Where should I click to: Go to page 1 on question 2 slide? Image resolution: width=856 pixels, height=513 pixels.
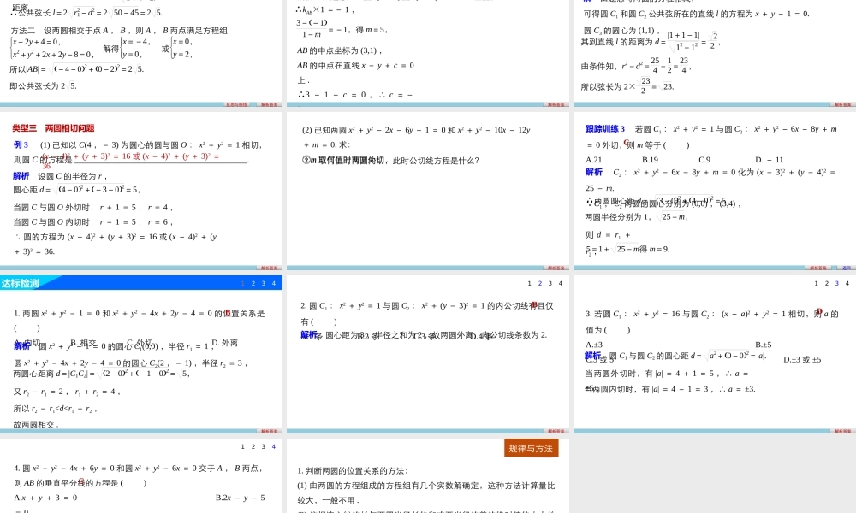click(530, 283)
